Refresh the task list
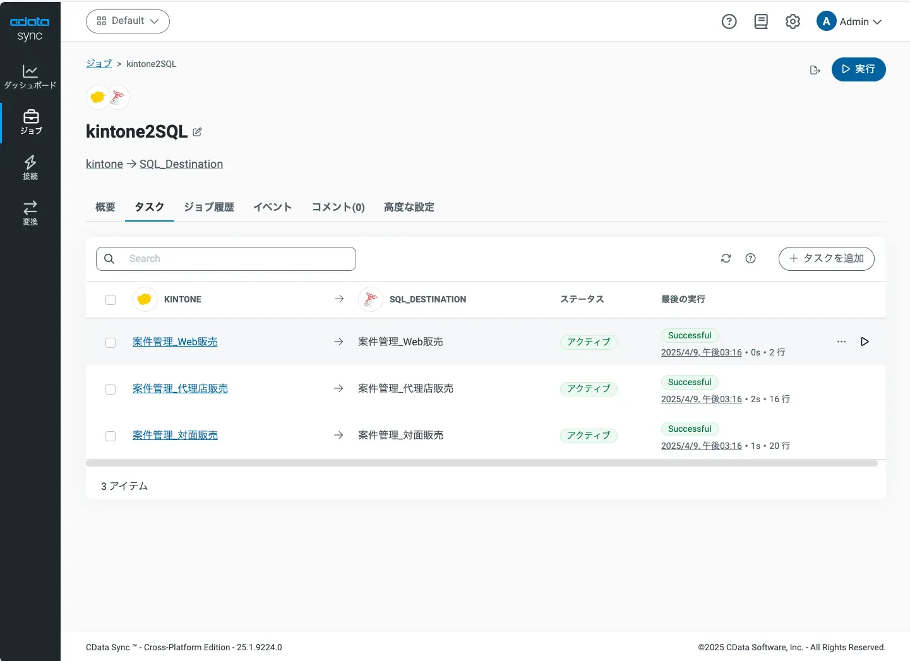This screenshot has height=661, width=910. click(726, 258)
